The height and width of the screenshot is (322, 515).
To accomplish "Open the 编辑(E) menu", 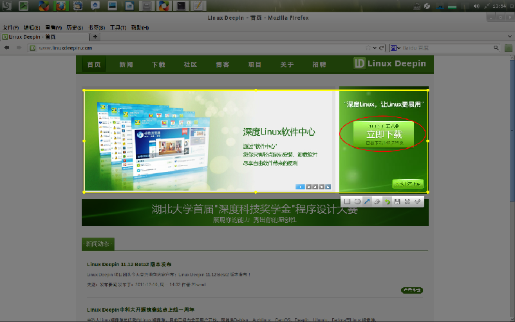I will click(32, 28).
